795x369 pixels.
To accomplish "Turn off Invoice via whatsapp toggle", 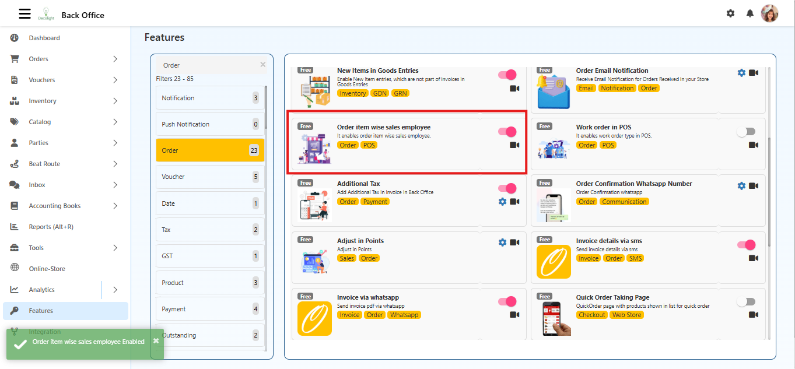I will pyautogui.click(x=507, y=301).
